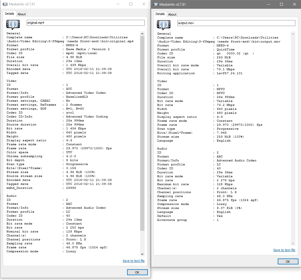Minimize the right MediaInfo window
The width and height of the screenshot is (301, 280).
(269, 4)
